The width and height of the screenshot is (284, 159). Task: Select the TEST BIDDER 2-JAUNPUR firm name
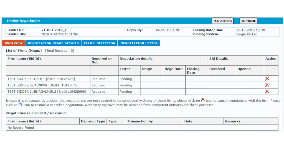coord(43,85)
